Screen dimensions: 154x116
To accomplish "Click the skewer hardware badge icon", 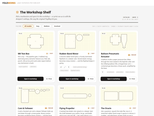I will tap(65, 67).
